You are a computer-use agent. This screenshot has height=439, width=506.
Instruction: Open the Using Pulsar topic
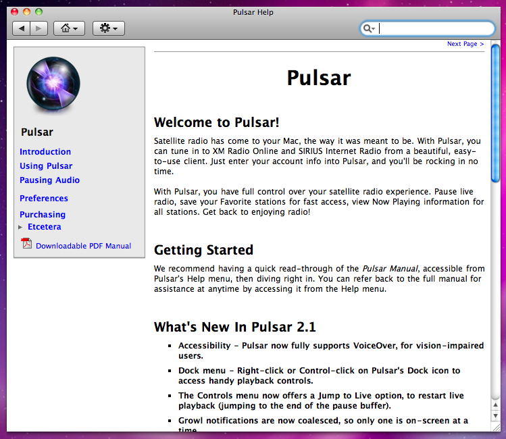[x=46, y=165]
